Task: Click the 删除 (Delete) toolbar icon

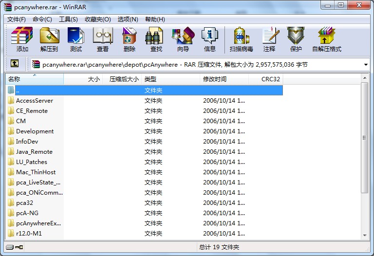Action: pyautogui.click(x=129, y=36)
